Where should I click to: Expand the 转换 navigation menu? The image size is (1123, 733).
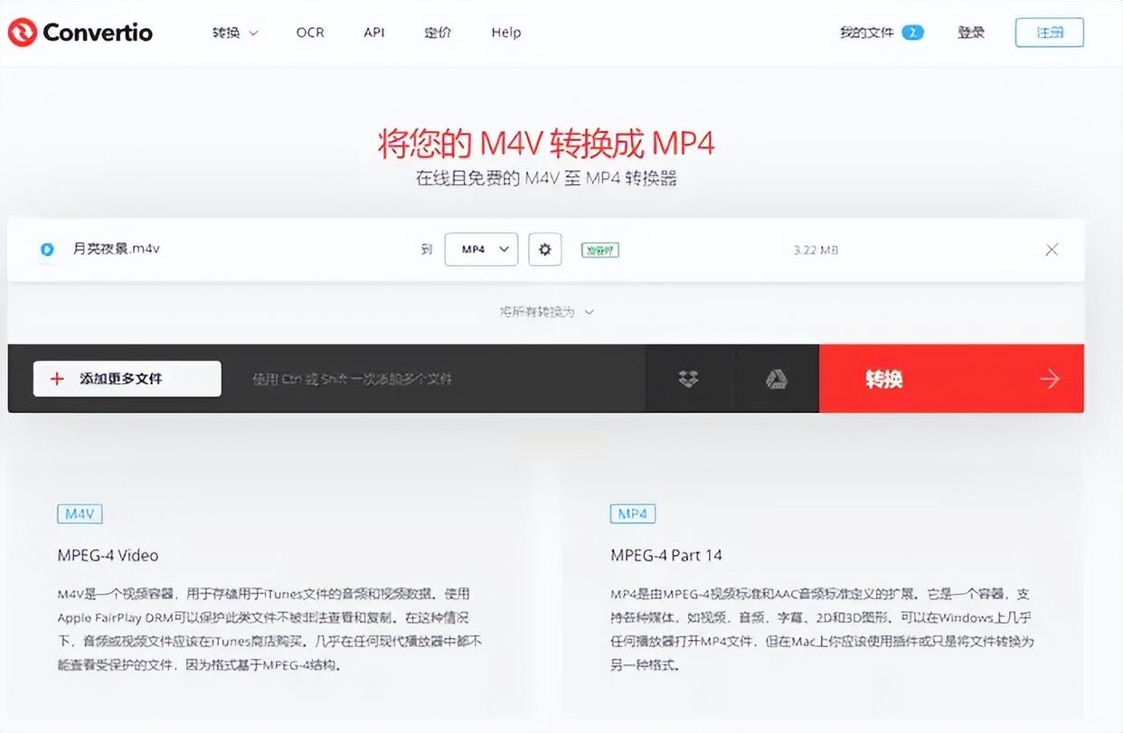pos(235,33)
